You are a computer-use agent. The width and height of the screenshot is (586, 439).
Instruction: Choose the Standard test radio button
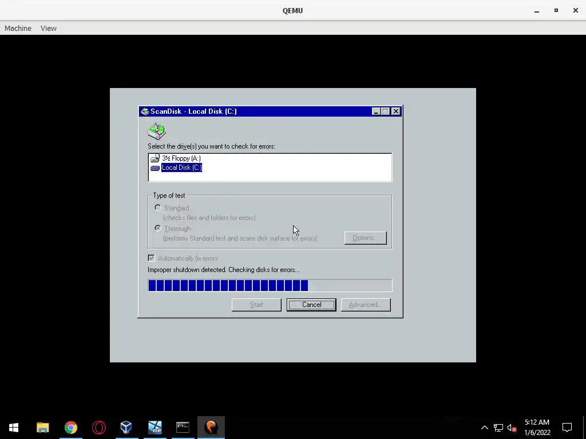coord(158,207)
